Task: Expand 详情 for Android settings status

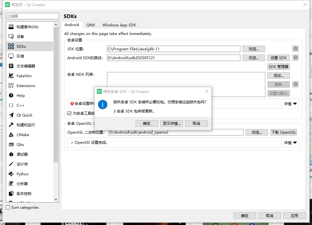Action: [x=290, y=104]
